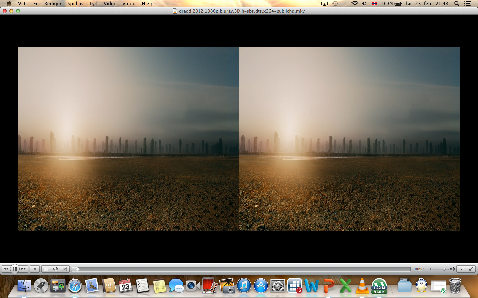
Task: Open Photo Booth from the Dock
Action: click(x=210, y=286)
